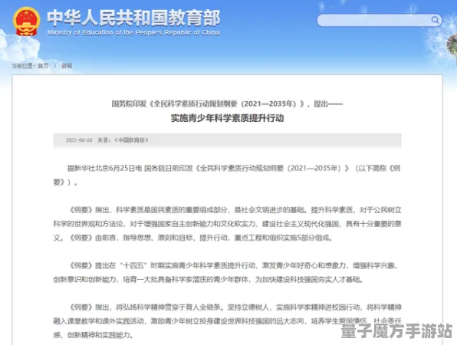Click the publication date 2021-06-26
The width and height of the screenshot is (457, 345).
pos(79,140)
